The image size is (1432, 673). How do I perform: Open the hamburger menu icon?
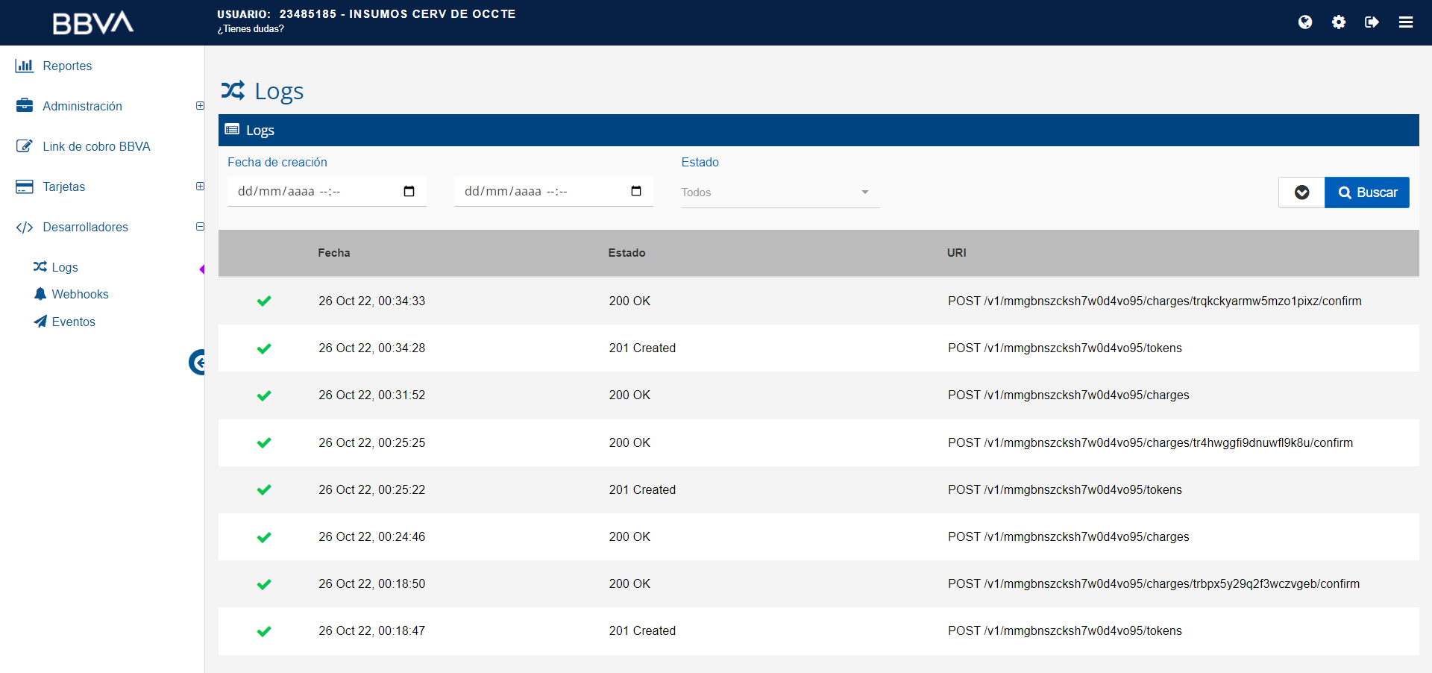coord(1406,22)
